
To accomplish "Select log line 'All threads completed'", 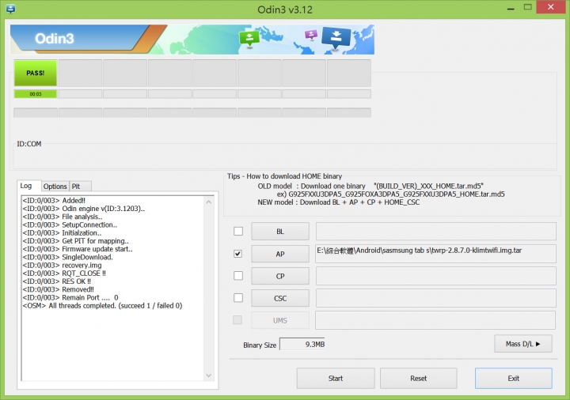I will point(102,306).
